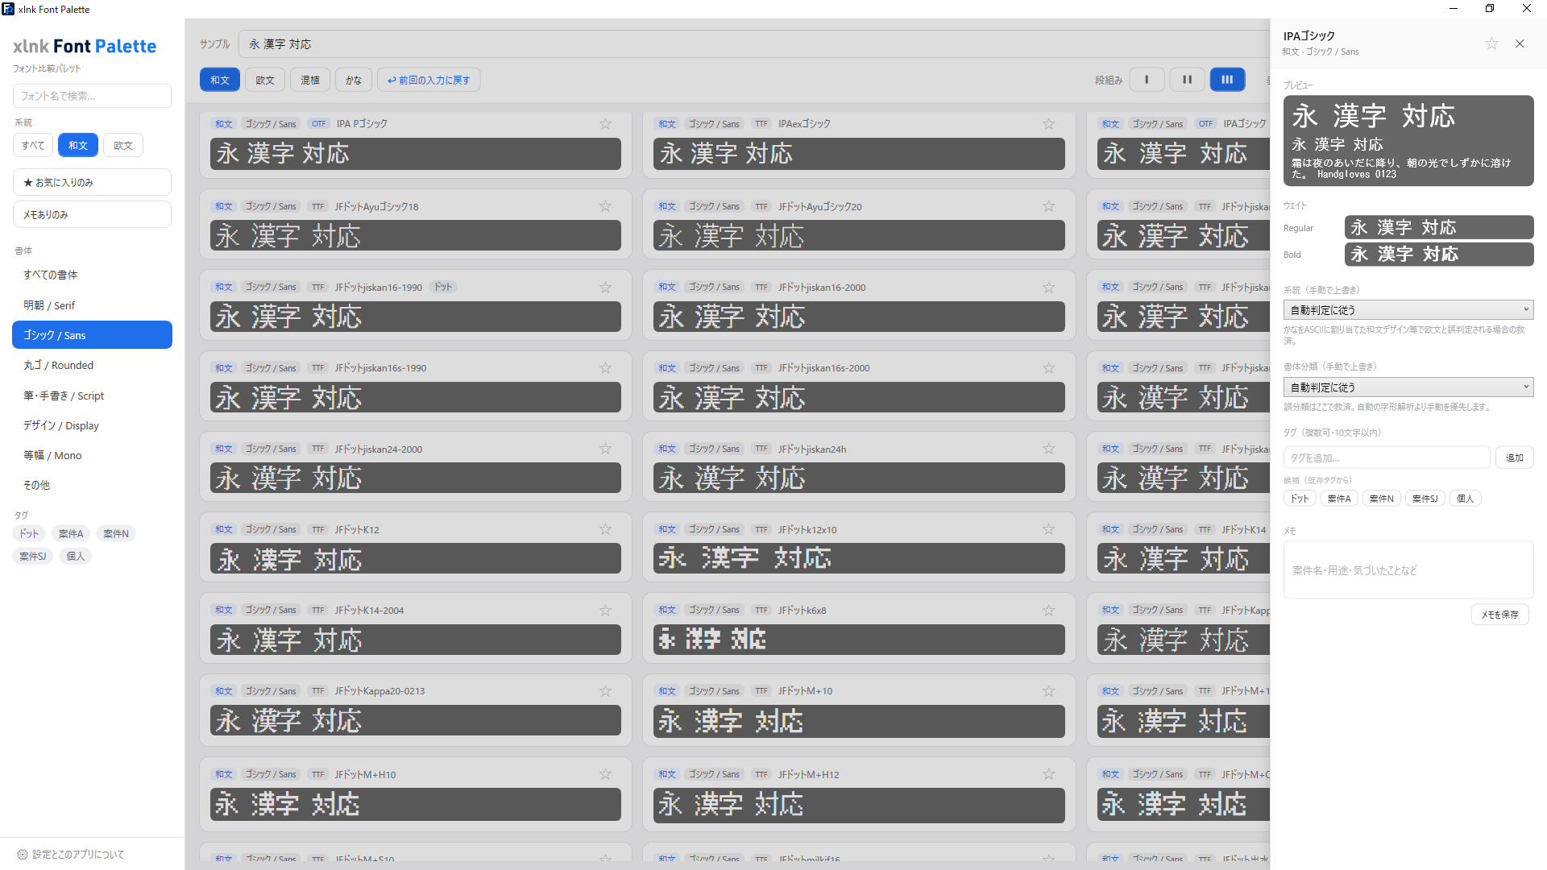The width and height of the screenshot is (1547, 870).
Task: Expand the 書体分類 override dropdown
Action: (1408, 387)
